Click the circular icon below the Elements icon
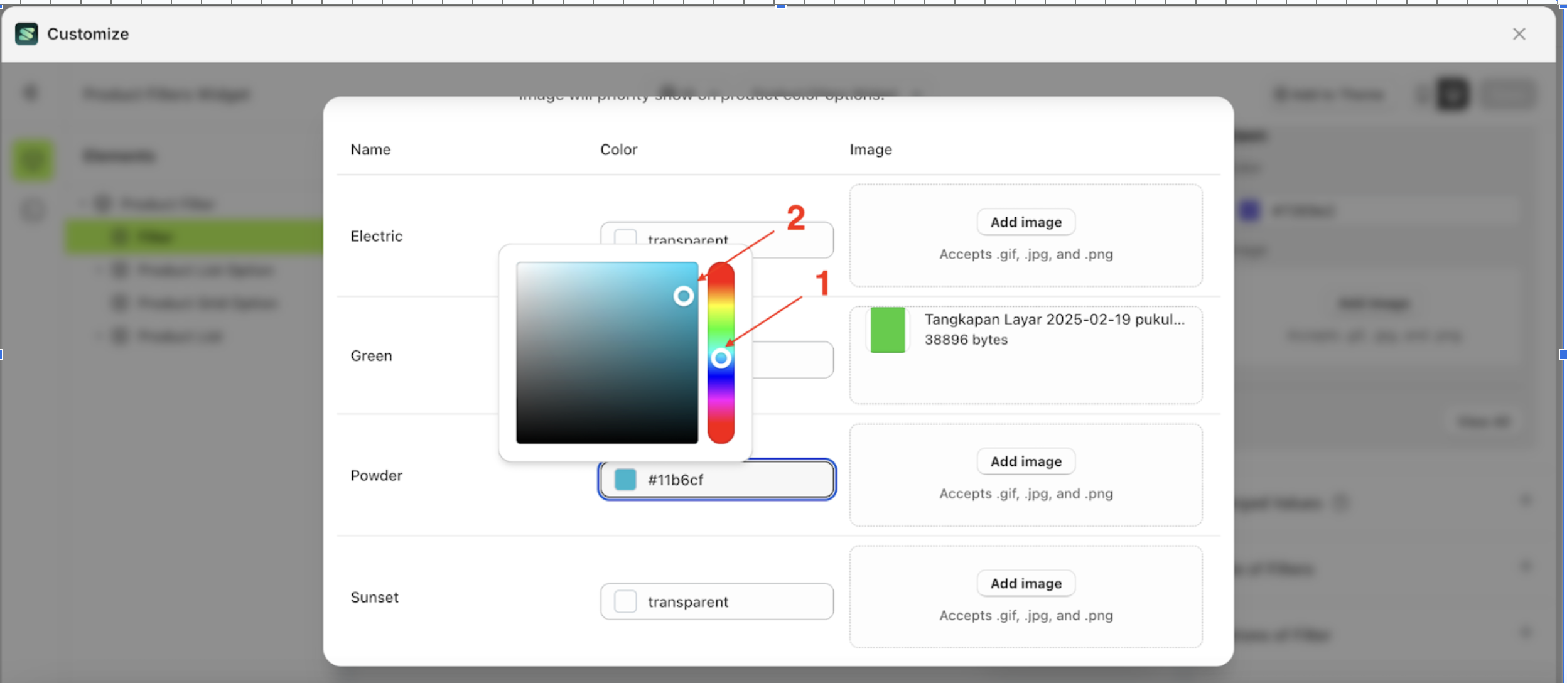1567x683 pixels. [33, 210]
